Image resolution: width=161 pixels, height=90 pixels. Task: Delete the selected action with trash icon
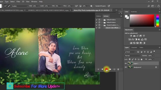click(118, 69)
